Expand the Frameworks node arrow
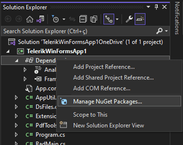Viewport: 183px width, 145px height. pyautogui.click(x=25, y=79)
